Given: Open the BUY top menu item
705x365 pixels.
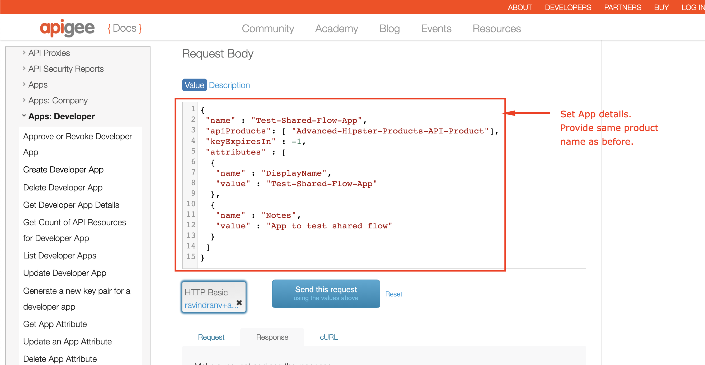Looking at the screenshot, I should [x=661, y=7].
